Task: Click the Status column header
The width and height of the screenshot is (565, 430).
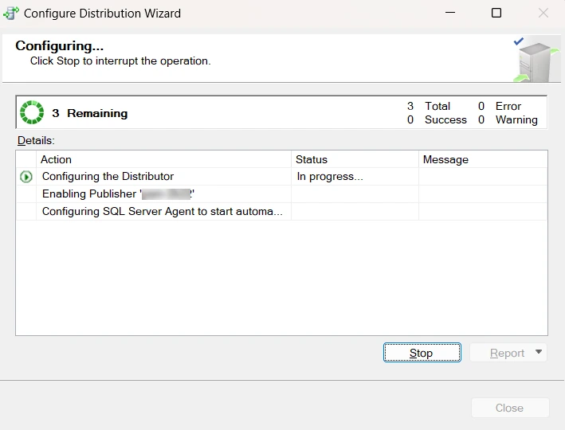Action: pos(355,159)
